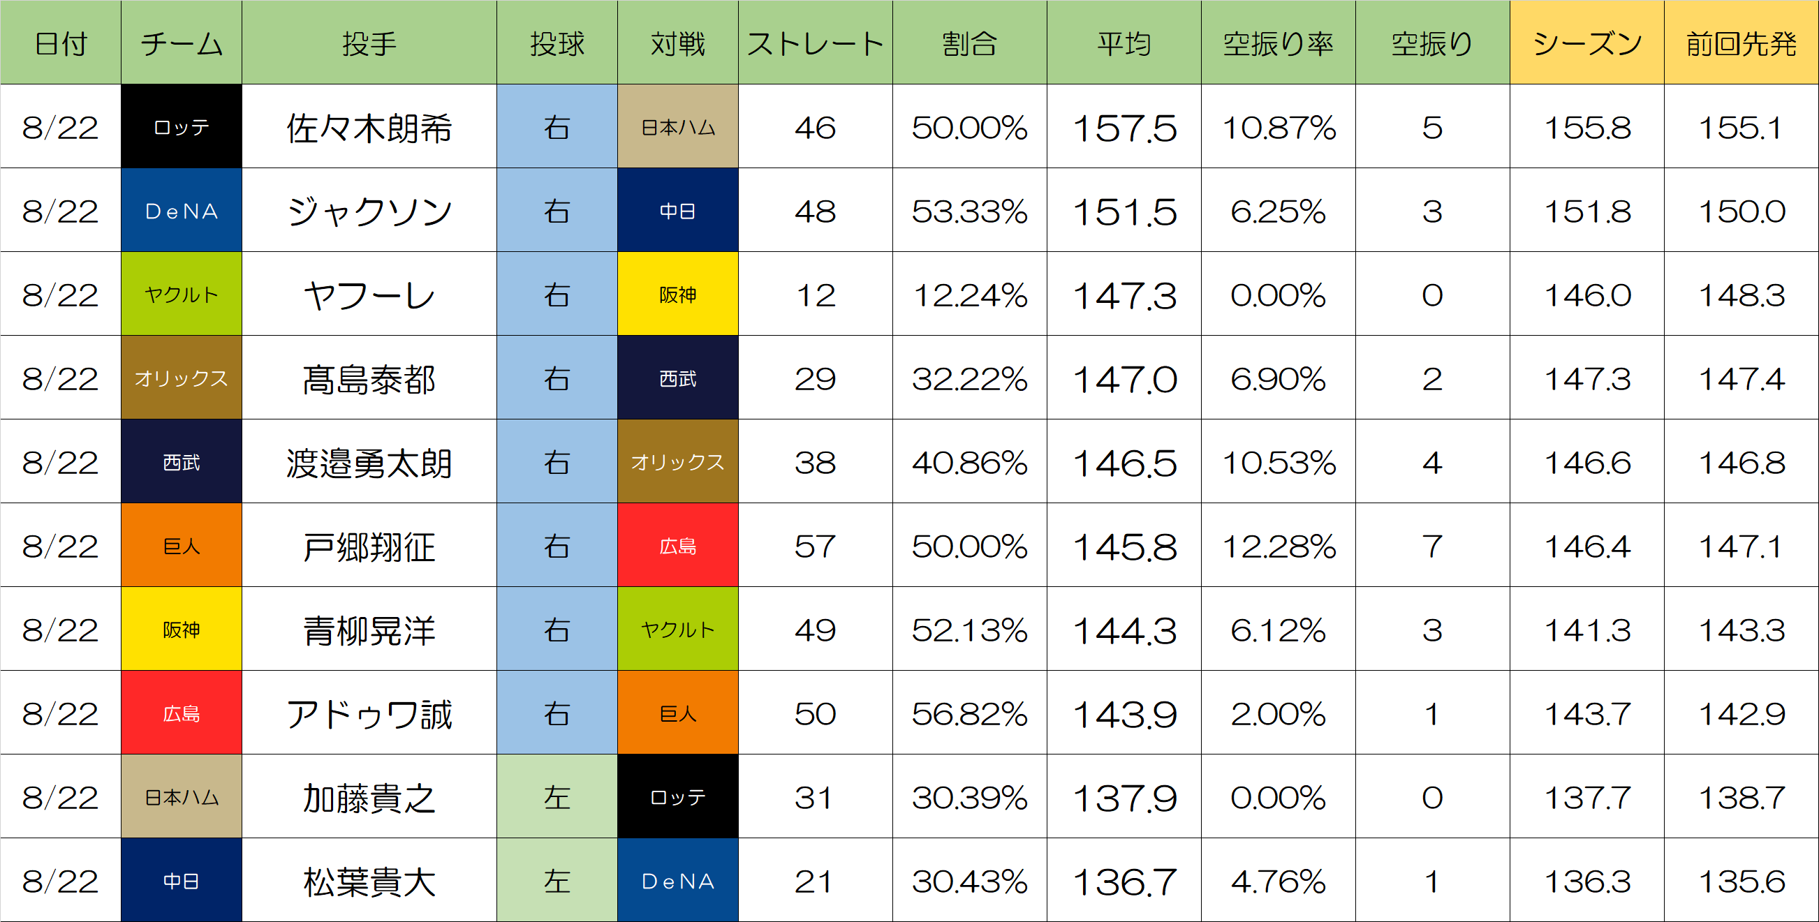Select the straight count 57 cell
This screenshot has height=922, width=1819.
click(x=815, y=546)
